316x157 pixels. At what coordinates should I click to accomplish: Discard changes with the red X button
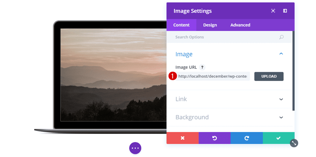(182, 138)
